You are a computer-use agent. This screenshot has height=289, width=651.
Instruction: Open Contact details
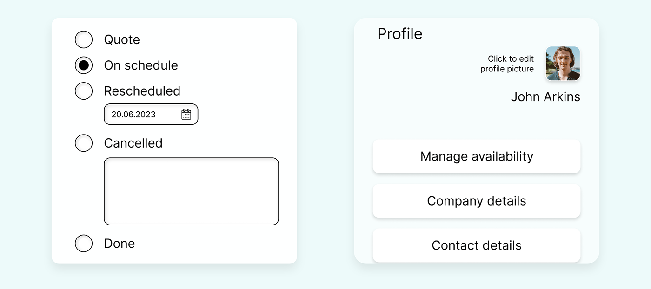click(477, 245)
